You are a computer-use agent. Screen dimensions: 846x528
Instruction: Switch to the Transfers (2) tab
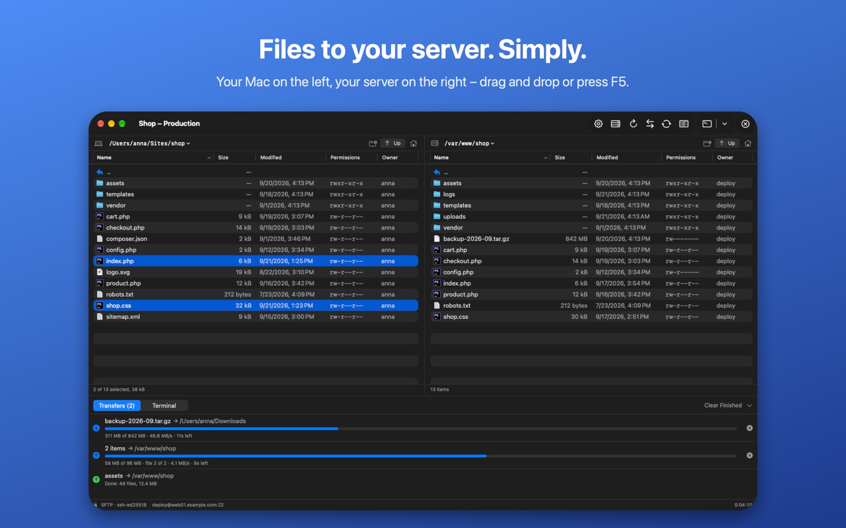tap(117, 406)
